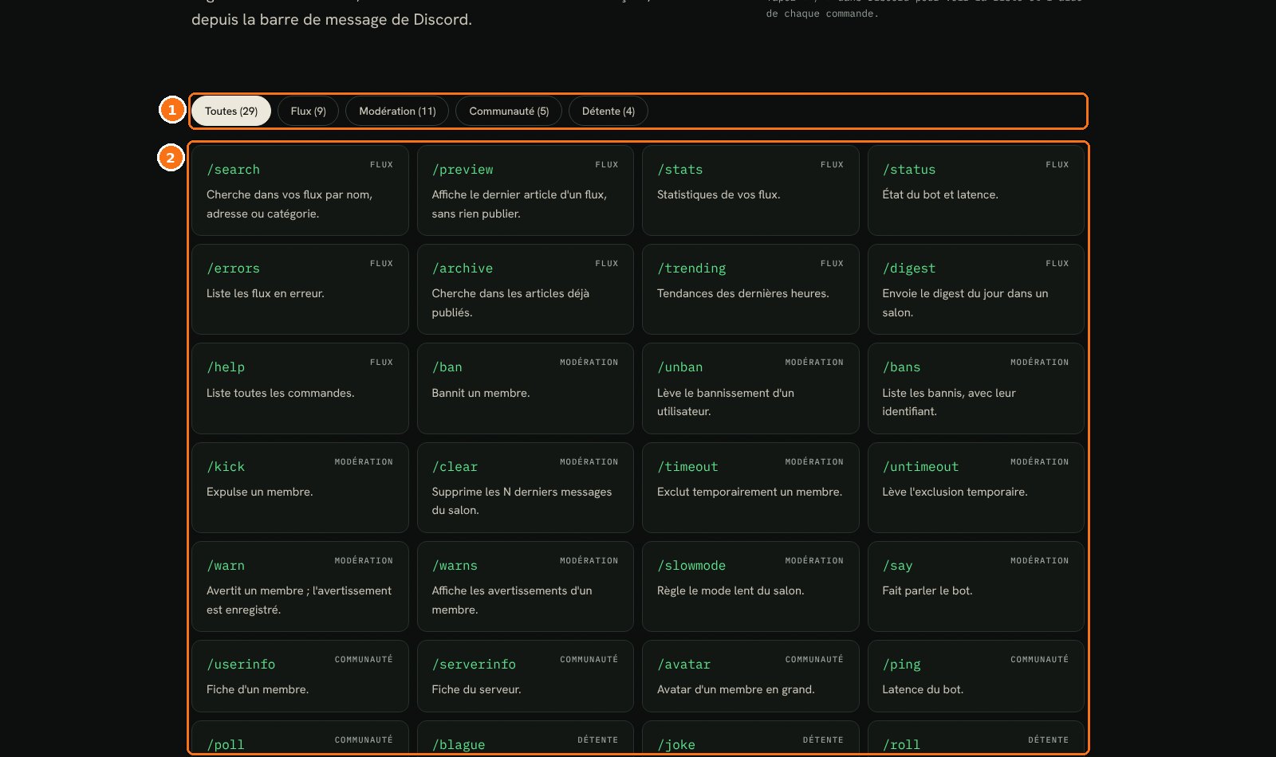Select the Toutes (29) filter tab
Viewport: 1276px width, 757px height.
231,111
